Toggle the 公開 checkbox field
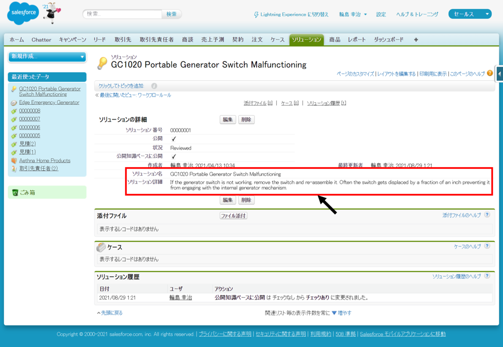The height and width of the screenshot is (347, 503). [174, 139]
